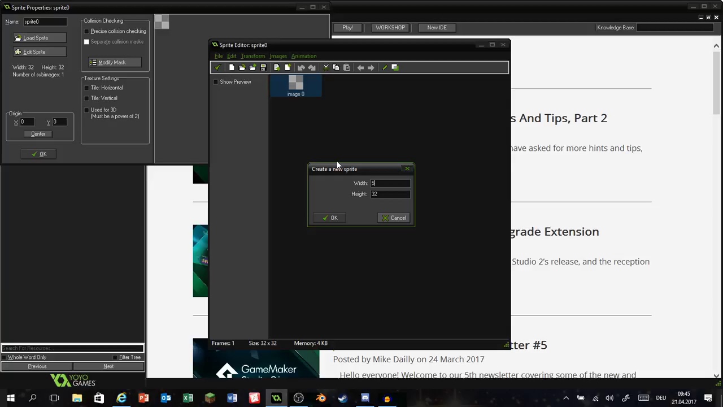Click the Cut scissors icon
The width and height of the screenshot is (723, 407).
(326, 68)
